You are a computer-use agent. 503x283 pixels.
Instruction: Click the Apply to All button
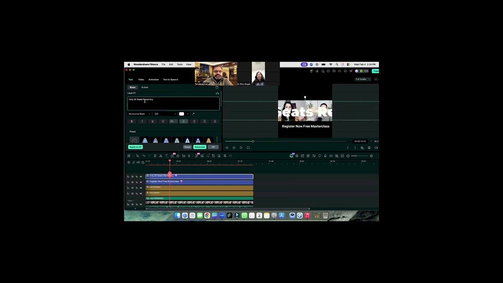pos(135,147)
